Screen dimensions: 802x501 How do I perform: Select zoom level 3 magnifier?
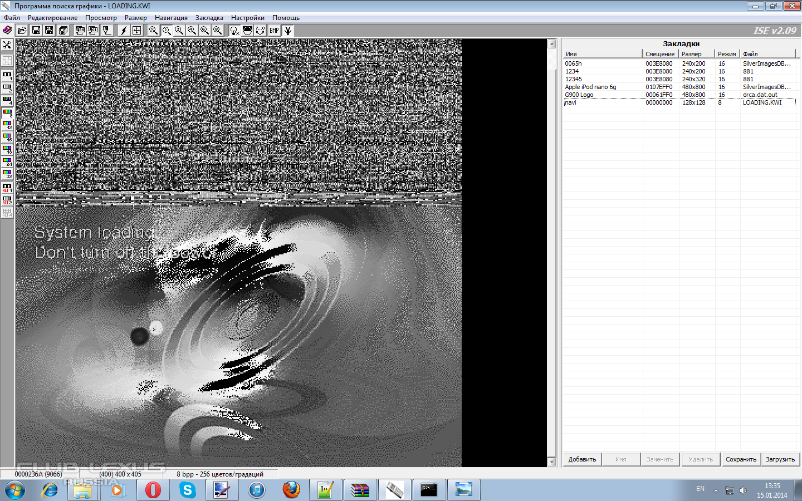coord(179,31)
